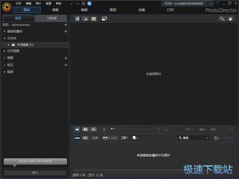
Task: Open the secondary monitor display icon
Action: 104,19
